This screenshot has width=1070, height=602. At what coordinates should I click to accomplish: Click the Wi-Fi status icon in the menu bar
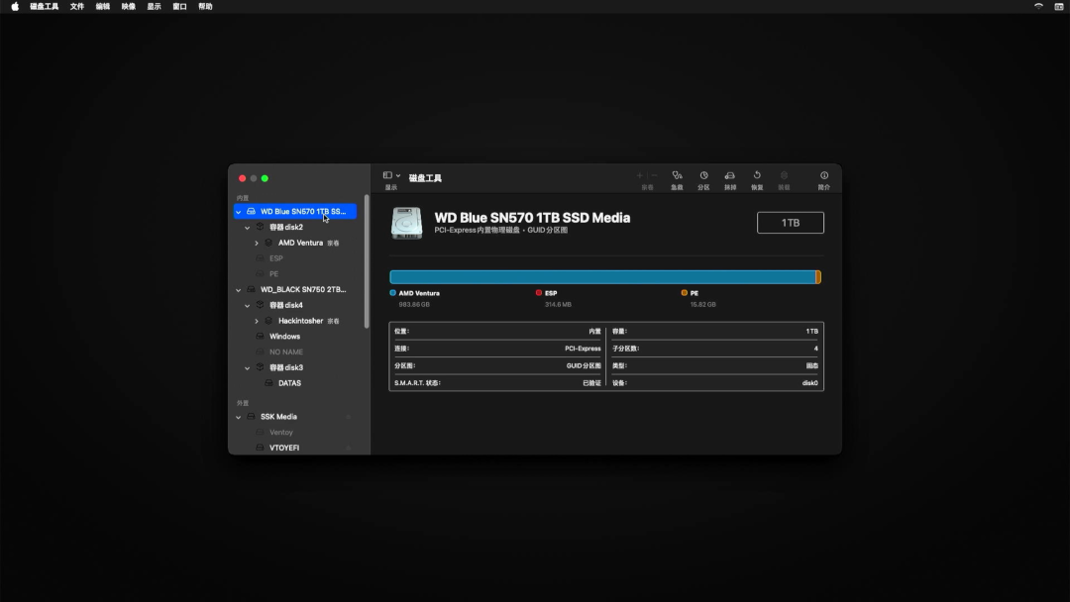tap(1038, 7)
